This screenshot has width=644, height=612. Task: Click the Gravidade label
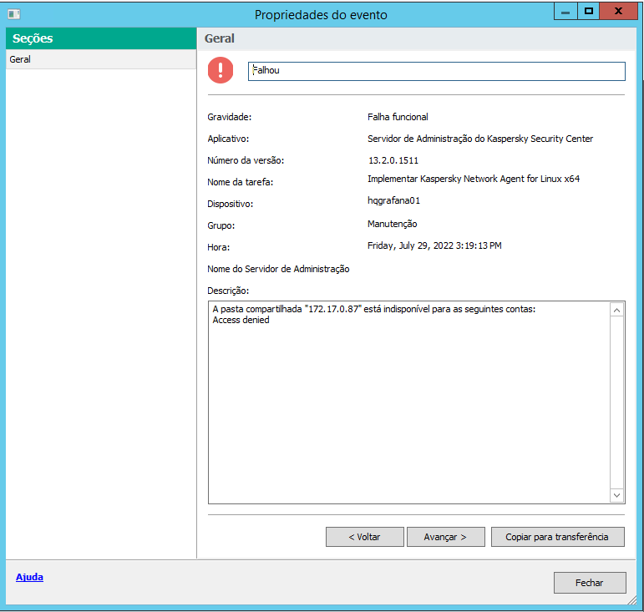coord(229,118)
